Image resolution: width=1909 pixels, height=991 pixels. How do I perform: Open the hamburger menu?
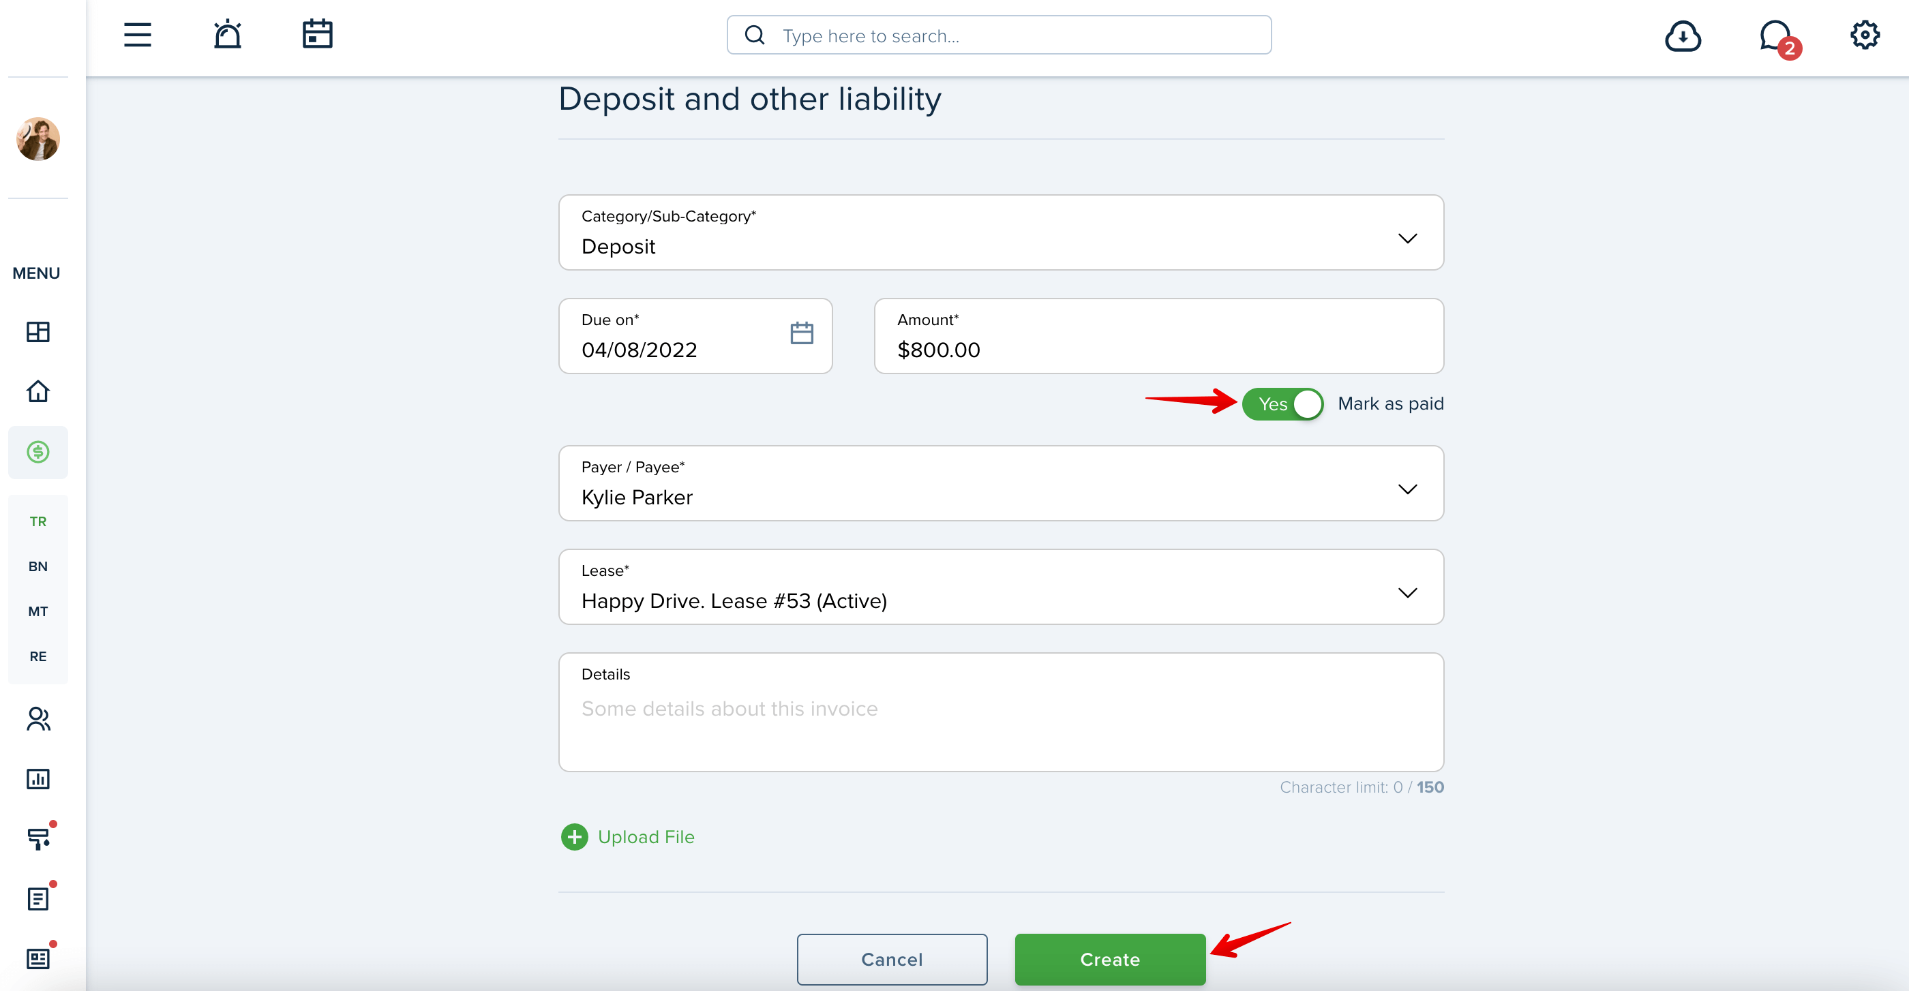(137, 35)
